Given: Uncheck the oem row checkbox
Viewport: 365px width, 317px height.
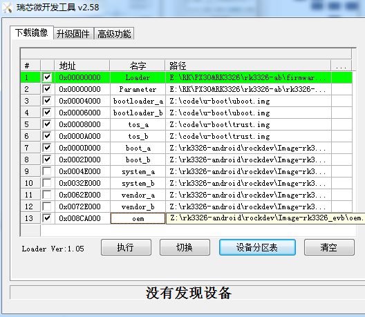Looking at the screenshot, I should [47, 218].
